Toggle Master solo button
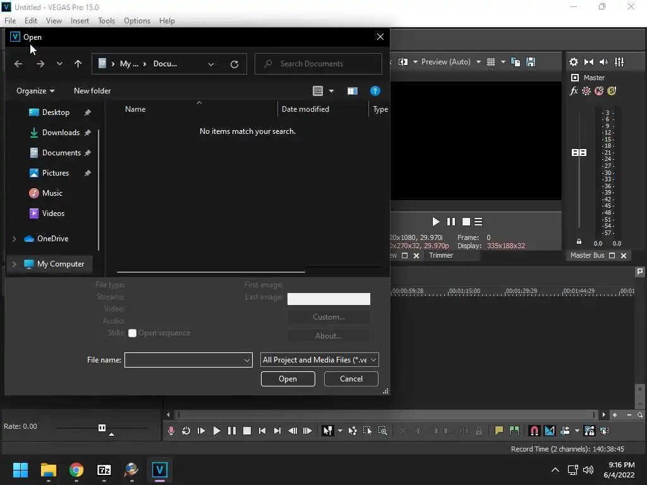The height and width of the screenshot is (485, 647). coord(612,91)
